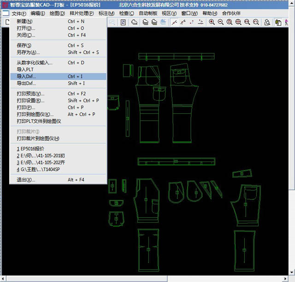Open the 视区(V) menu
The image size is (295, 282).
click(169, 13)
